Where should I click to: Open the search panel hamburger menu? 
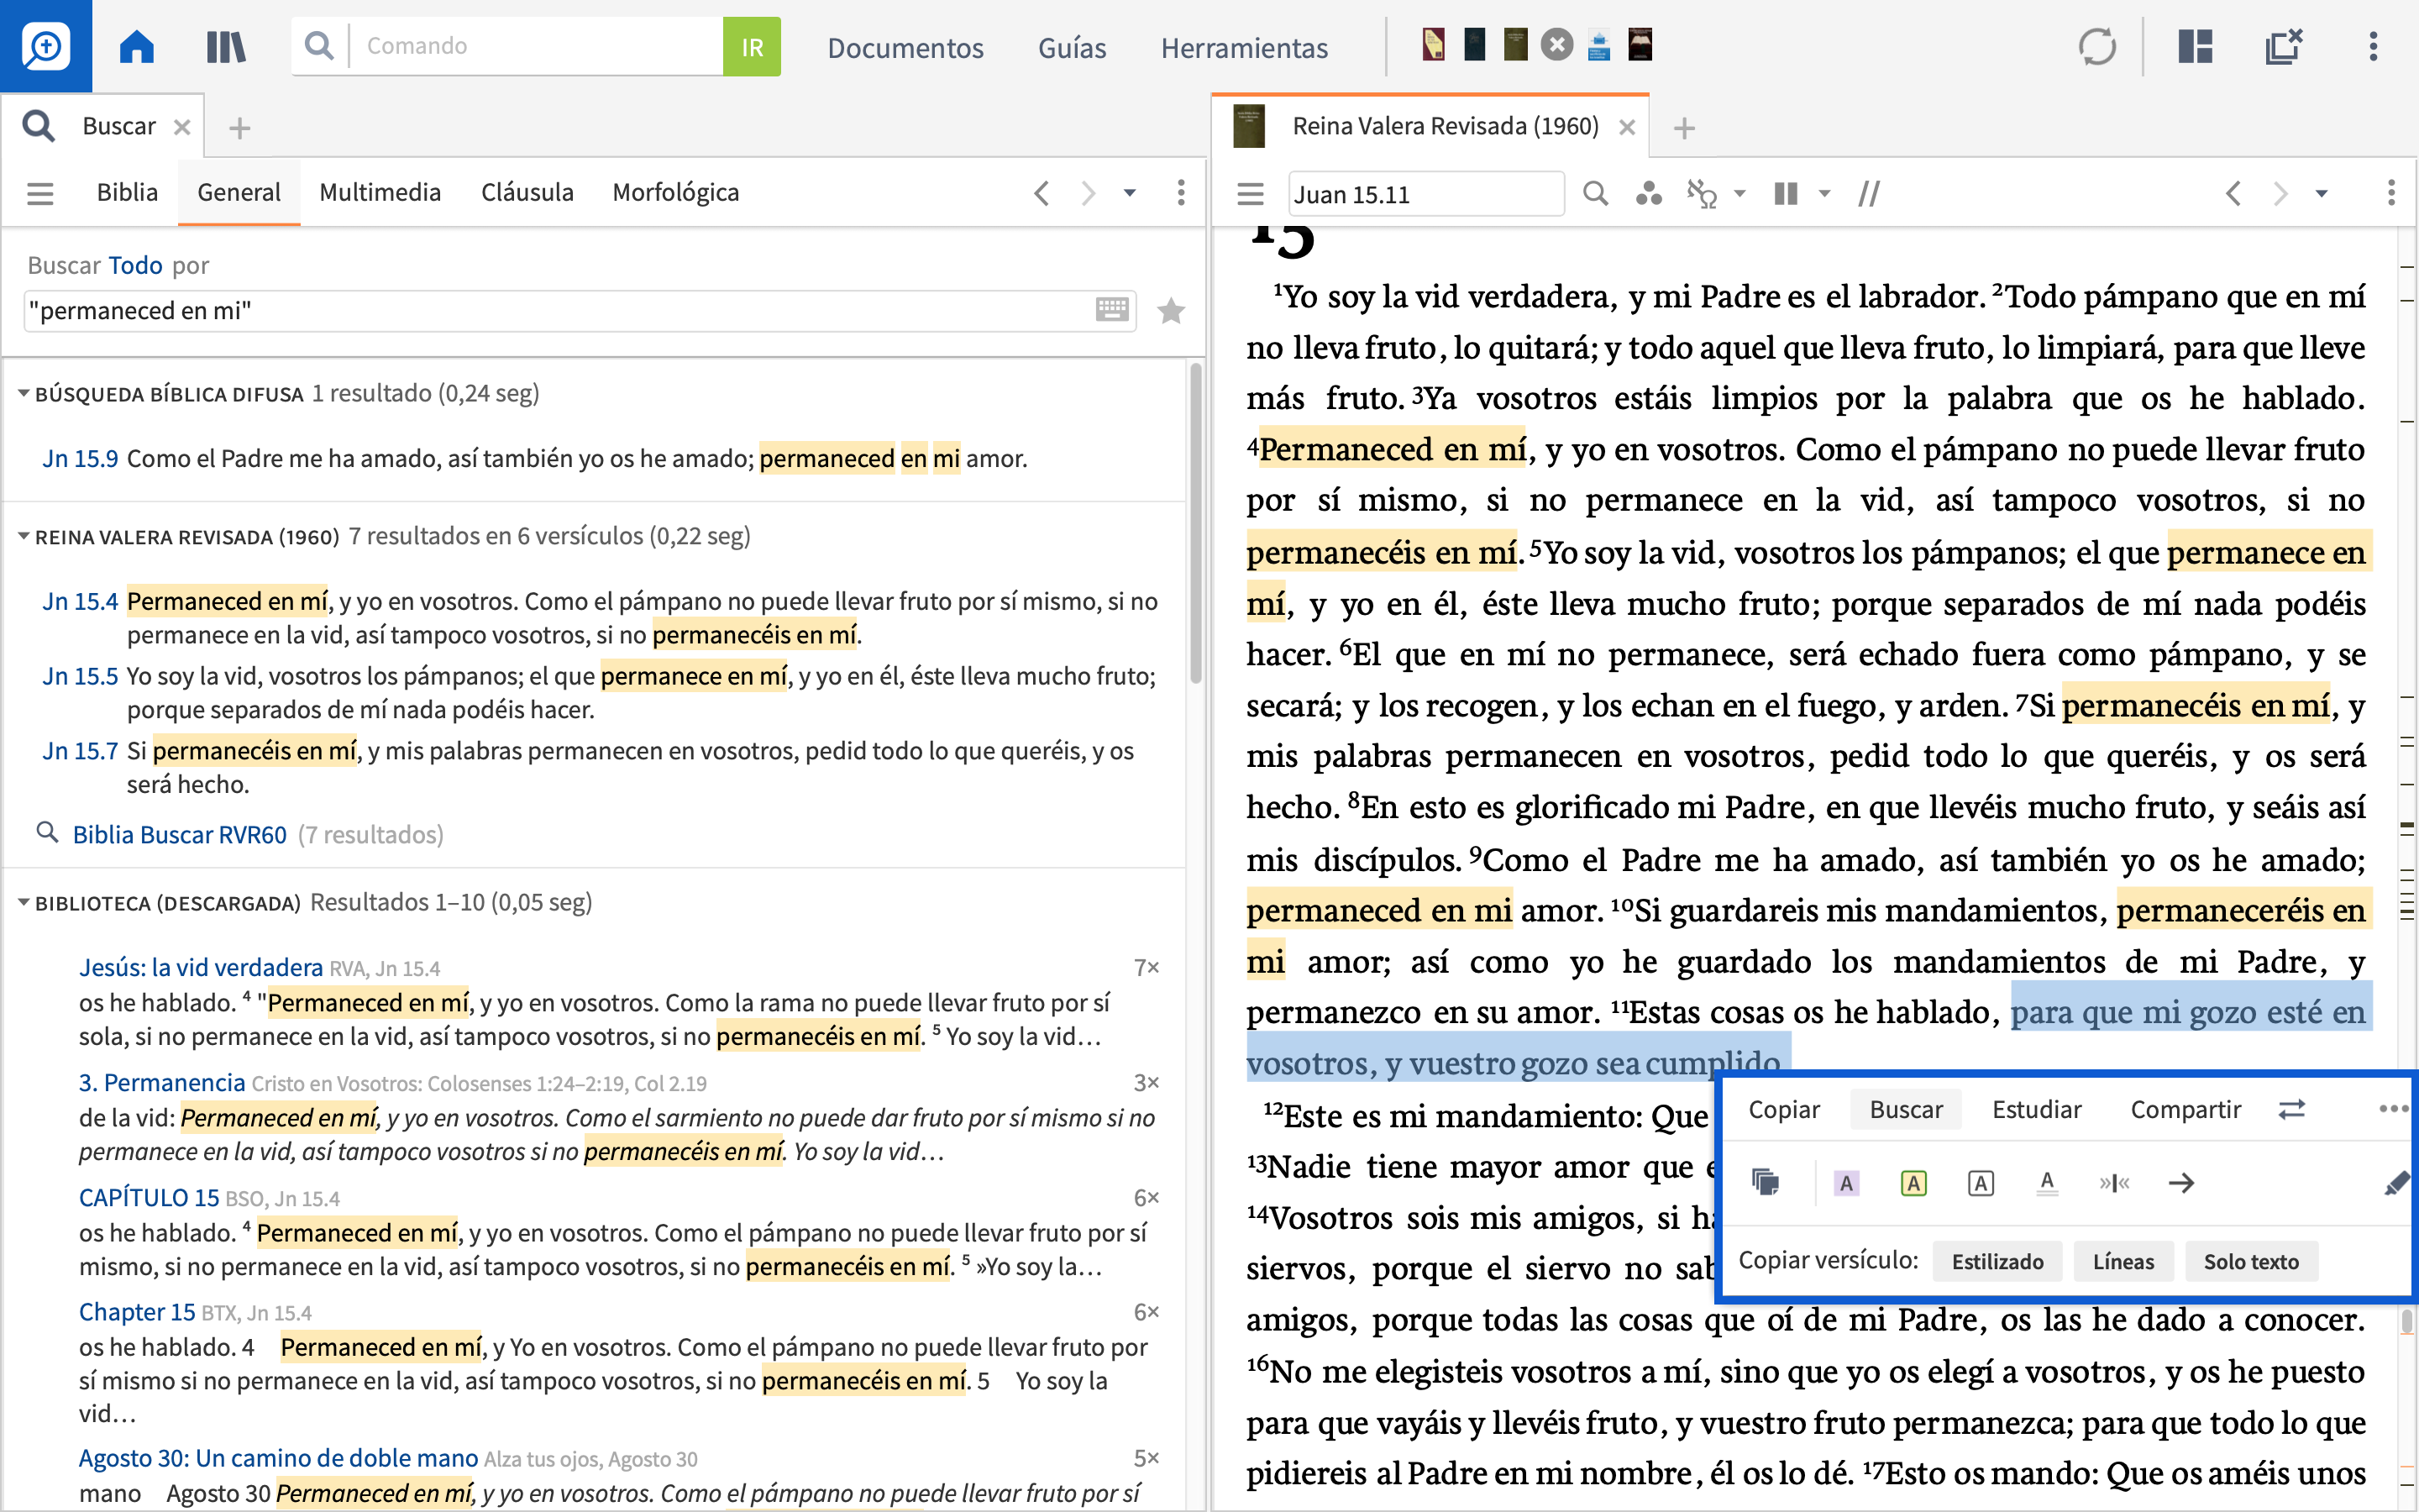40,193
